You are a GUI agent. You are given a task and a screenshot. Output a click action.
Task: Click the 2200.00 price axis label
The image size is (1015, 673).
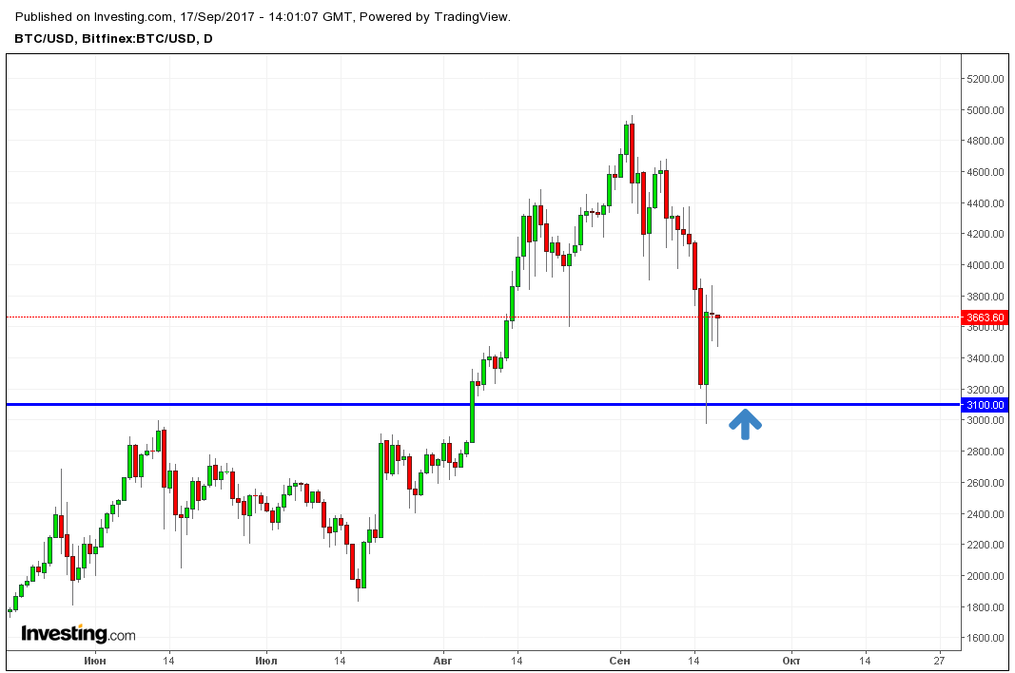[x=986, y=545]
